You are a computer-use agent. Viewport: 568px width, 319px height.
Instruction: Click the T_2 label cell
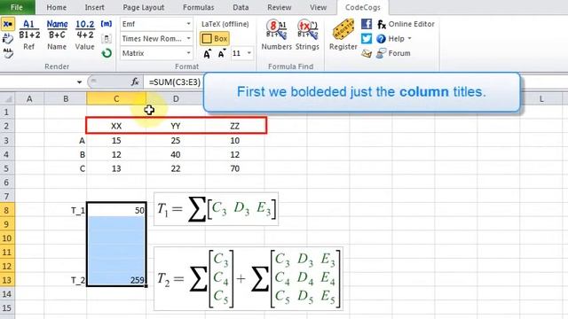(x=66, y=280)
